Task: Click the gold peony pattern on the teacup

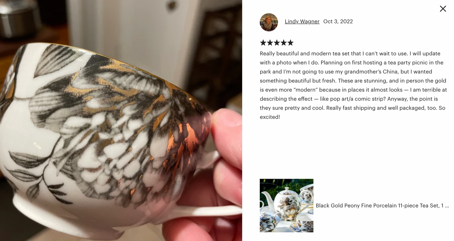Action: pos(126,122)
